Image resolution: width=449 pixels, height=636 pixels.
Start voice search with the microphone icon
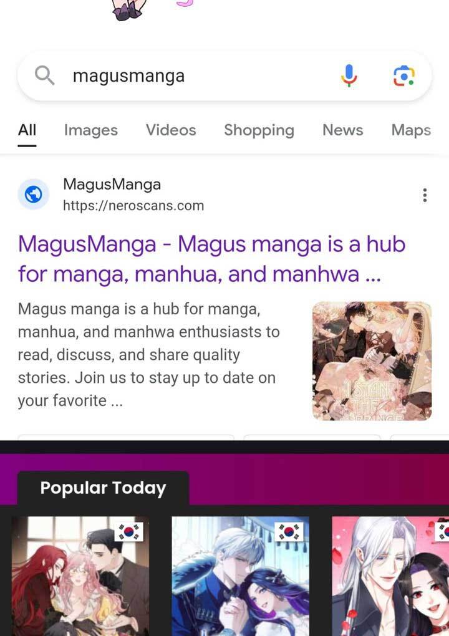[349, 76]
